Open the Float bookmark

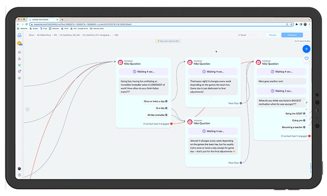click(44, 29)
